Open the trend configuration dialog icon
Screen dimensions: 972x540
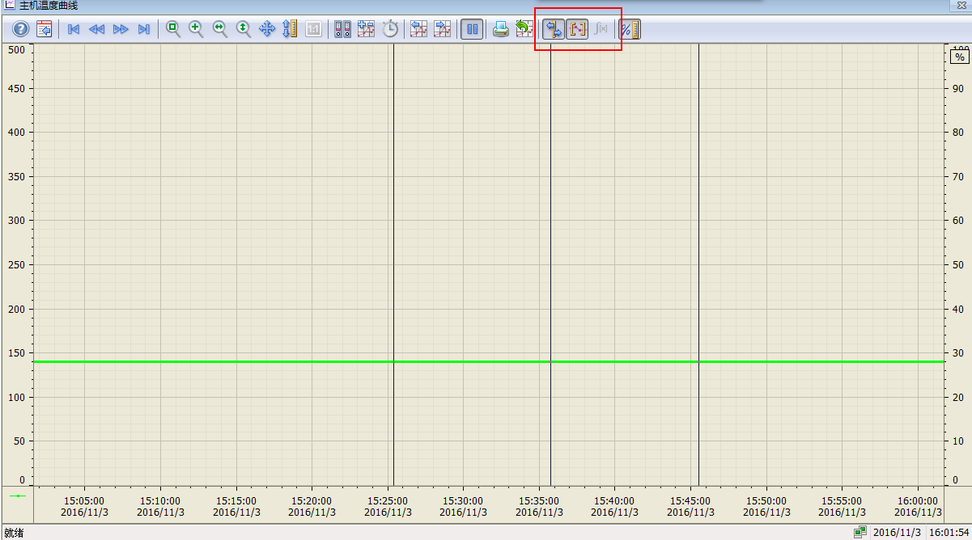45,30
